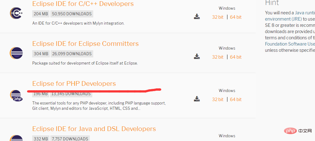Image resolution: width=315 pixels, height=141 pixels.
Task: Click the C/C++ package logo icon
Action: coord(16,13)
